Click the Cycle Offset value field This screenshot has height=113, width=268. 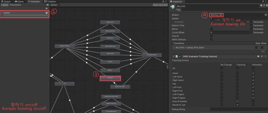230,32
